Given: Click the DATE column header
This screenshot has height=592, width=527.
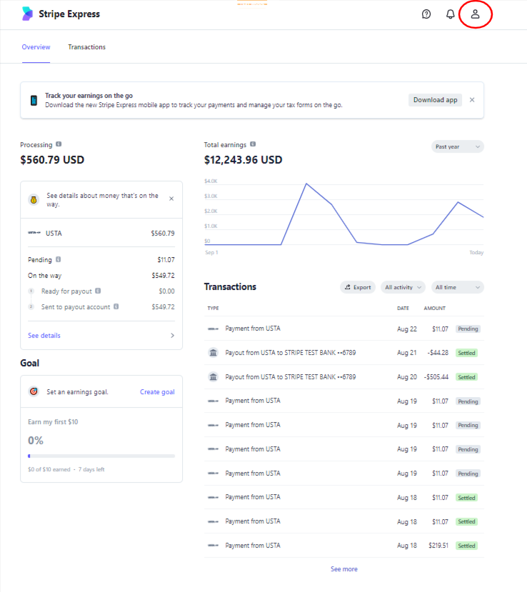Looking at the screenshot, I should [403, 308].
